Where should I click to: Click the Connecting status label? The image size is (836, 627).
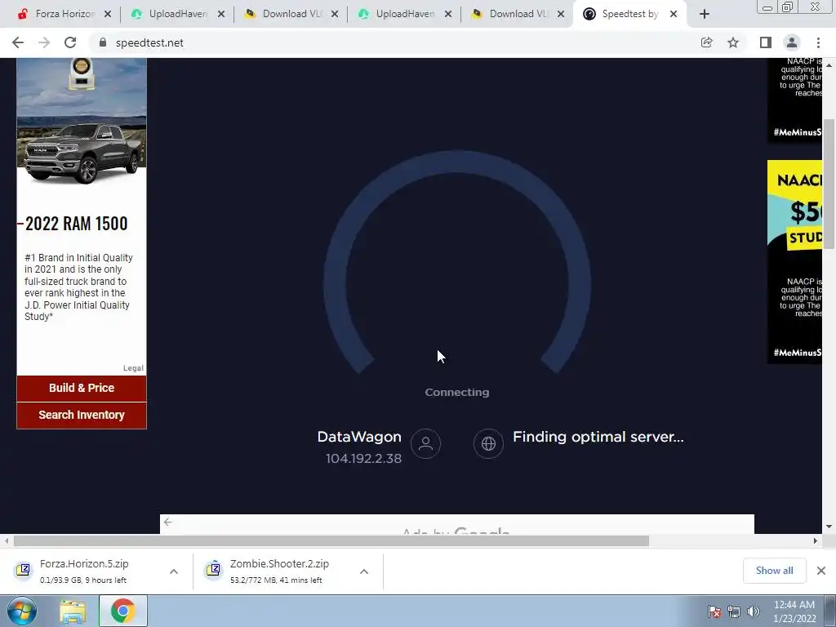(x=457, y=393)
